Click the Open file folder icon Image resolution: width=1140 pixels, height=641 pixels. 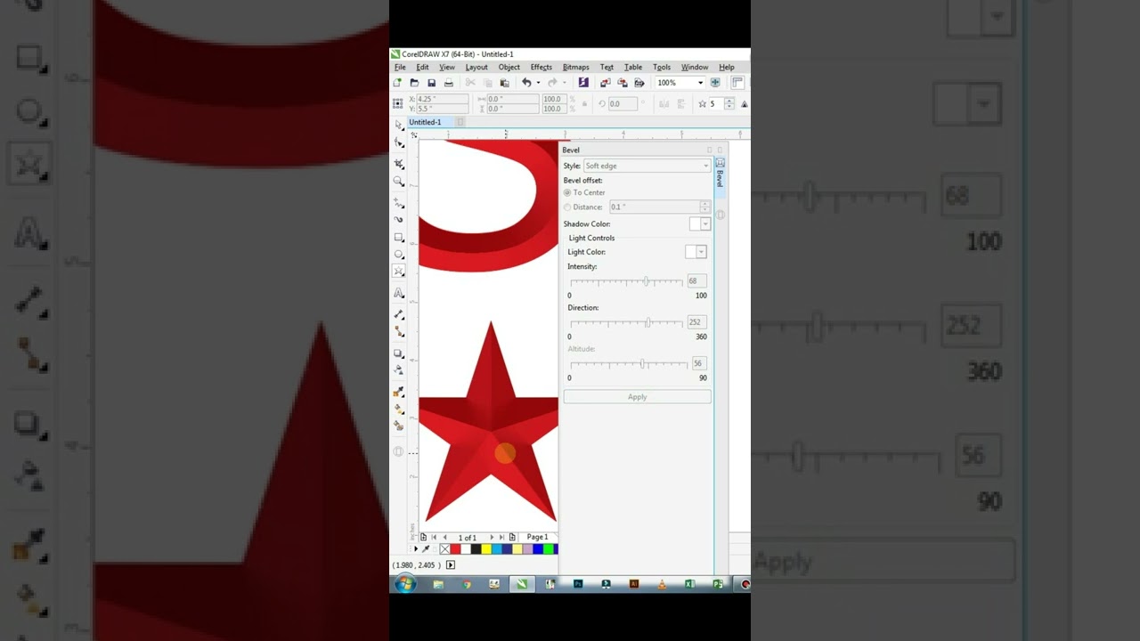point(414,83)
